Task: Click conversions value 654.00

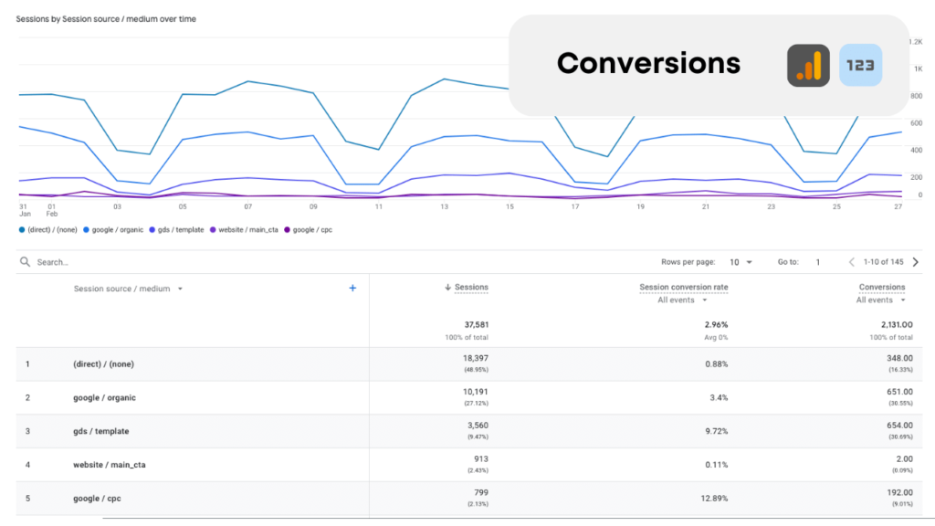Action: 899,426
